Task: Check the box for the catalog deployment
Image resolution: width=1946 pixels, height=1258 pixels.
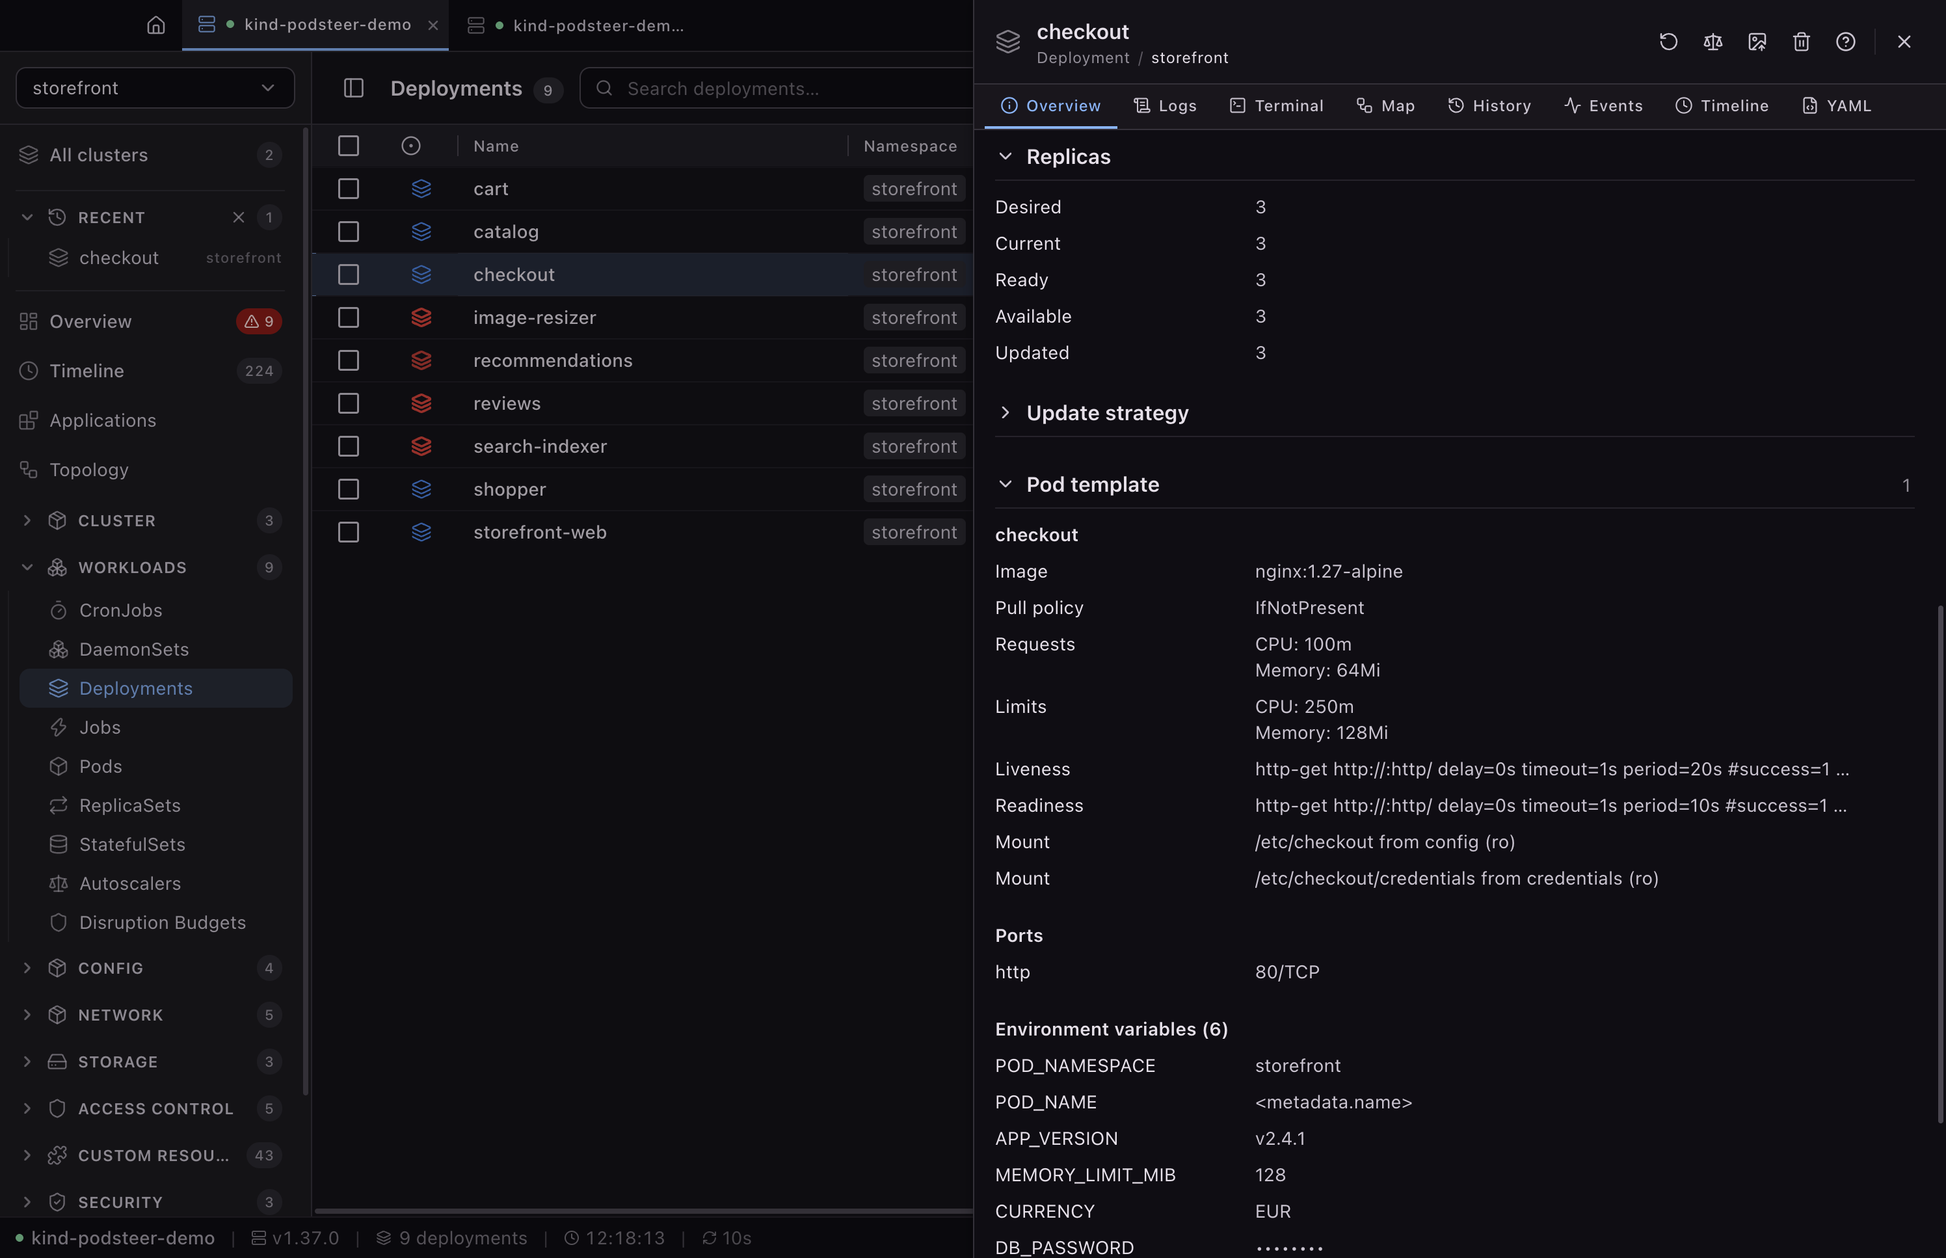Action: pos(349,232)
